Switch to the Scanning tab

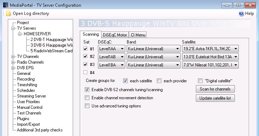(91, 34)
